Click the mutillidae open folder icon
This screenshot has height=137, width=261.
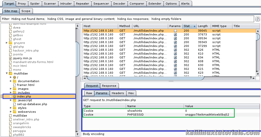[10, 73]
